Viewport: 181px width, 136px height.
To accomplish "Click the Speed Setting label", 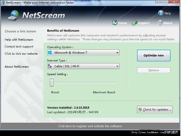I will 57,74.
